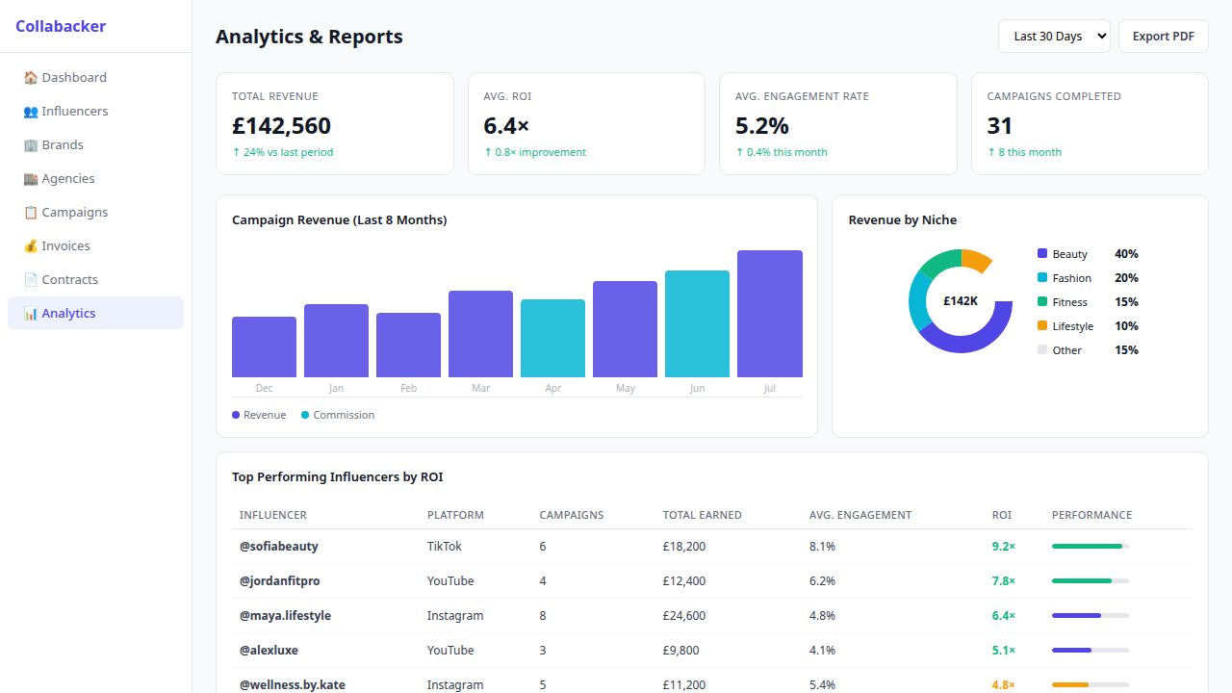Click the Fitness legend color swatch
Image resolution: width=1232 pixels, height=693 pixels.
point(1042,301)
